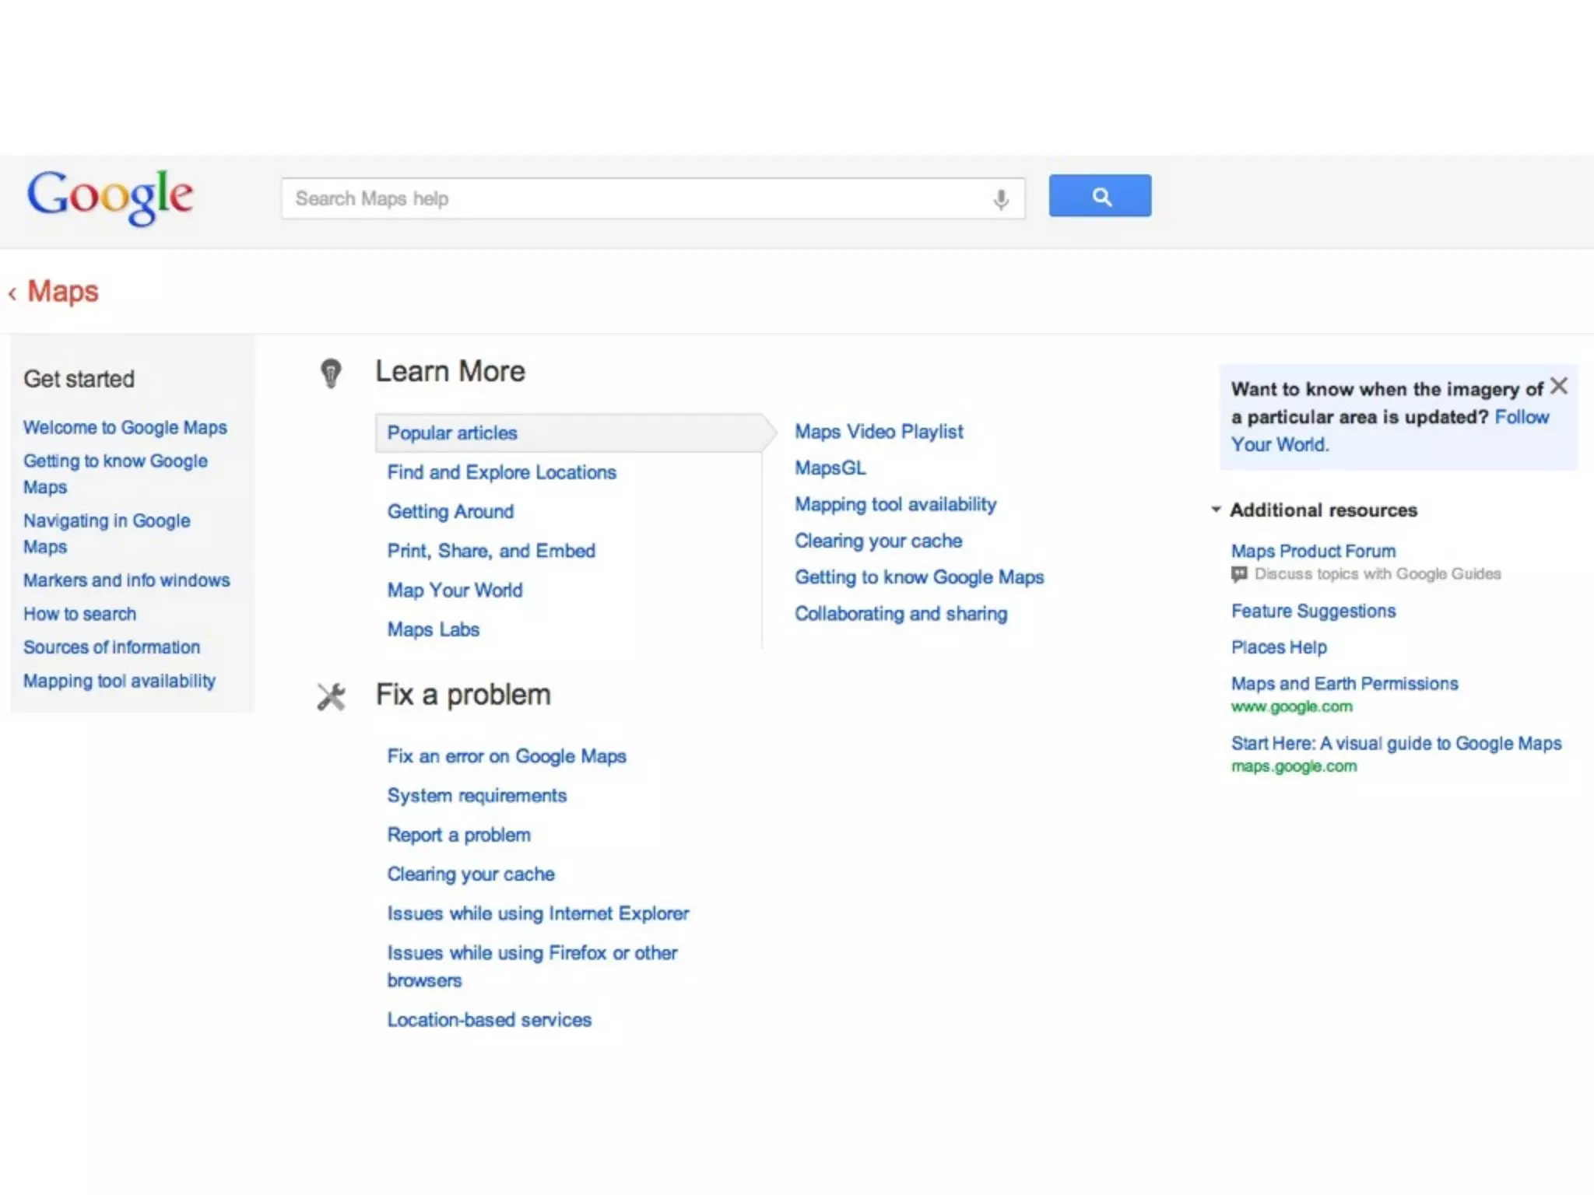Click the wrench Fix a problem icon

[x=331, y=696]
